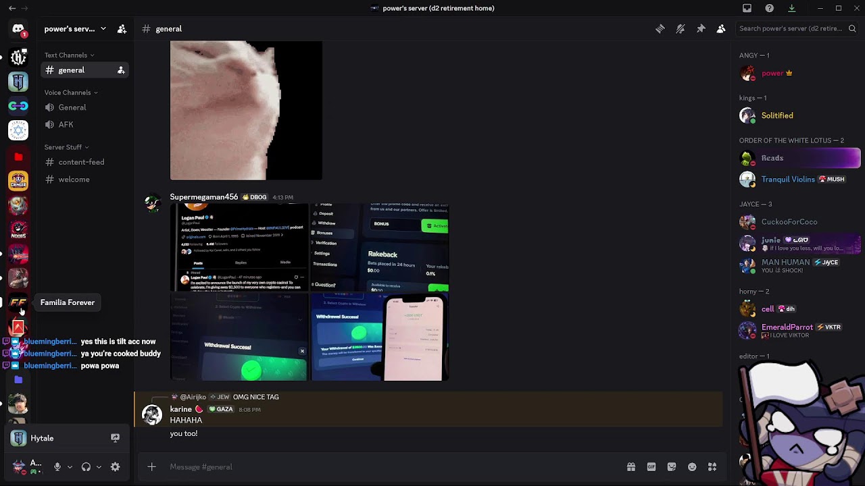Open User Settings gear
The width and height of the screenshot is (865, 486).
(115, 466)
